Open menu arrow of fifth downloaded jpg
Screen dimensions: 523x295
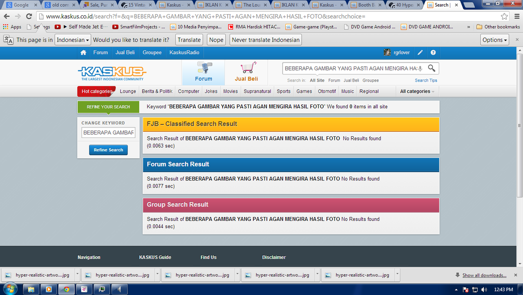tap(398, 274)
